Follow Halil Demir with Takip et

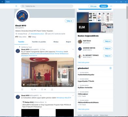coord(107,41)
